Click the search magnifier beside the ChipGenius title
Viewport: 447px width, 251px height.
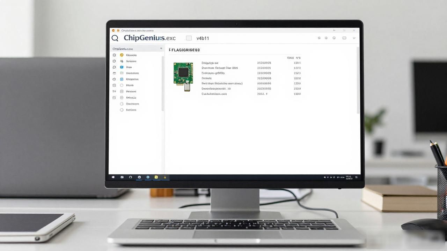point(115,38)
